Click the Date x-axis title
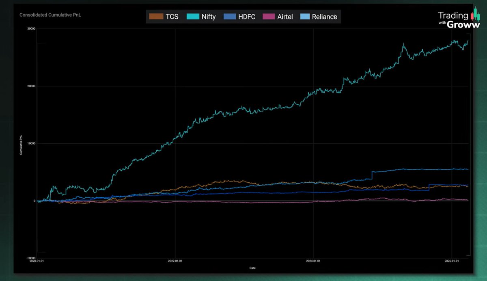This screenshot has width=487, height=281. 253,268
